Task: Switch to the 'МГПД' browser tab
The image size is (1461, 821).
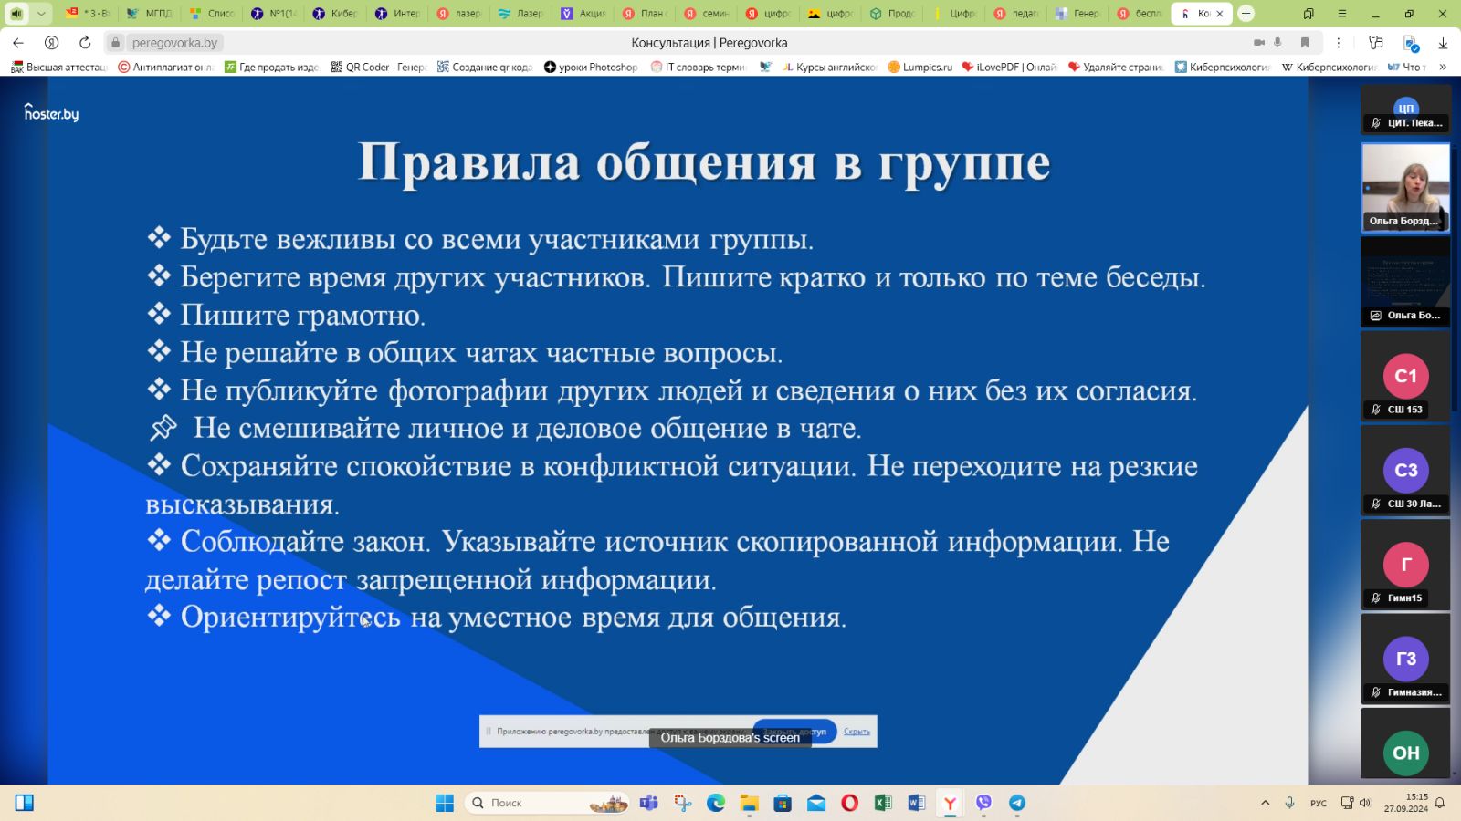Action: coord(149,14)
